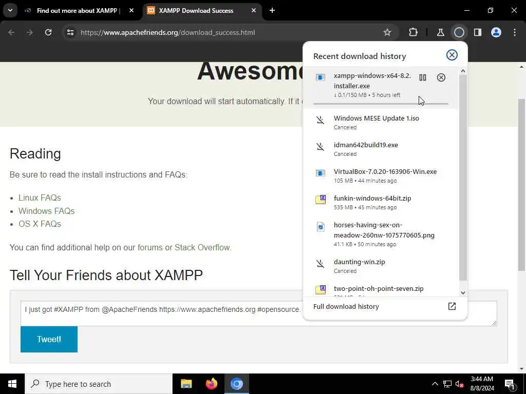Open the notification center icon

[510, 384]
